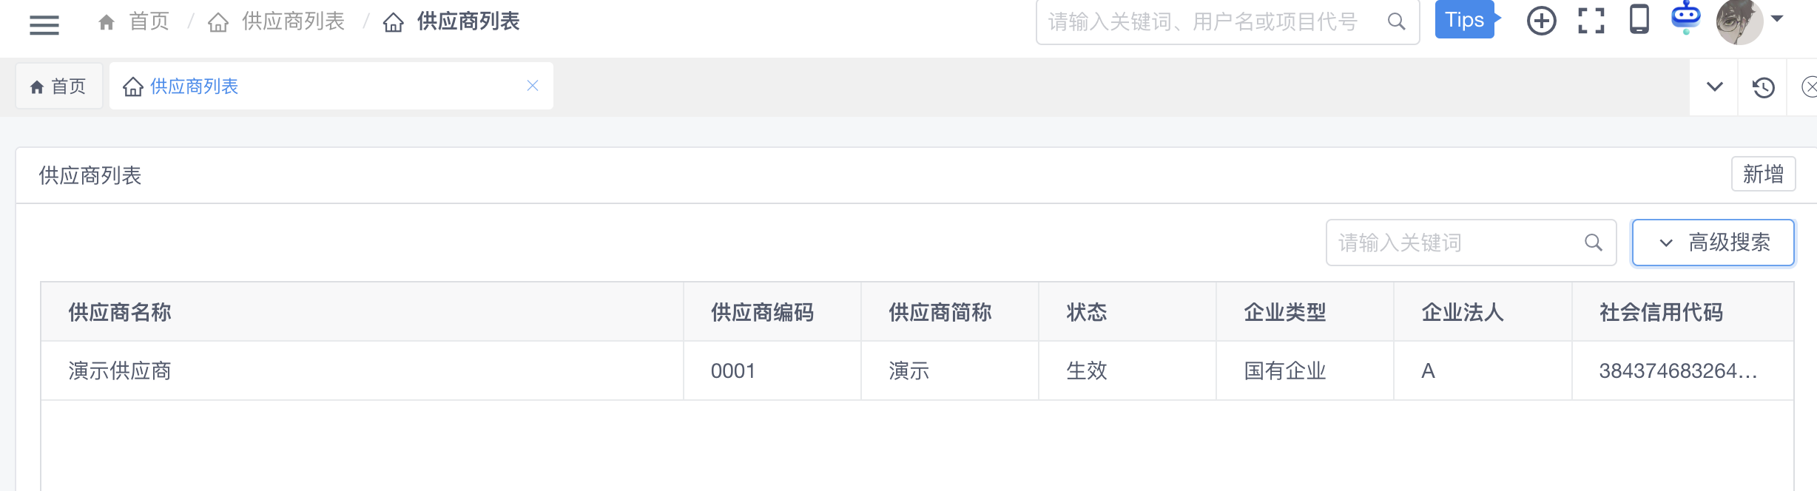
Task: Open the hamburger sidebar menu
Action: tap(44, 24)
